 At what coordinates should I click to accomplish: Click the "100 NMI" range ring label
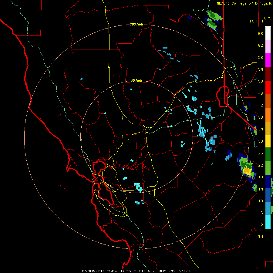click(x=136, y=24)
